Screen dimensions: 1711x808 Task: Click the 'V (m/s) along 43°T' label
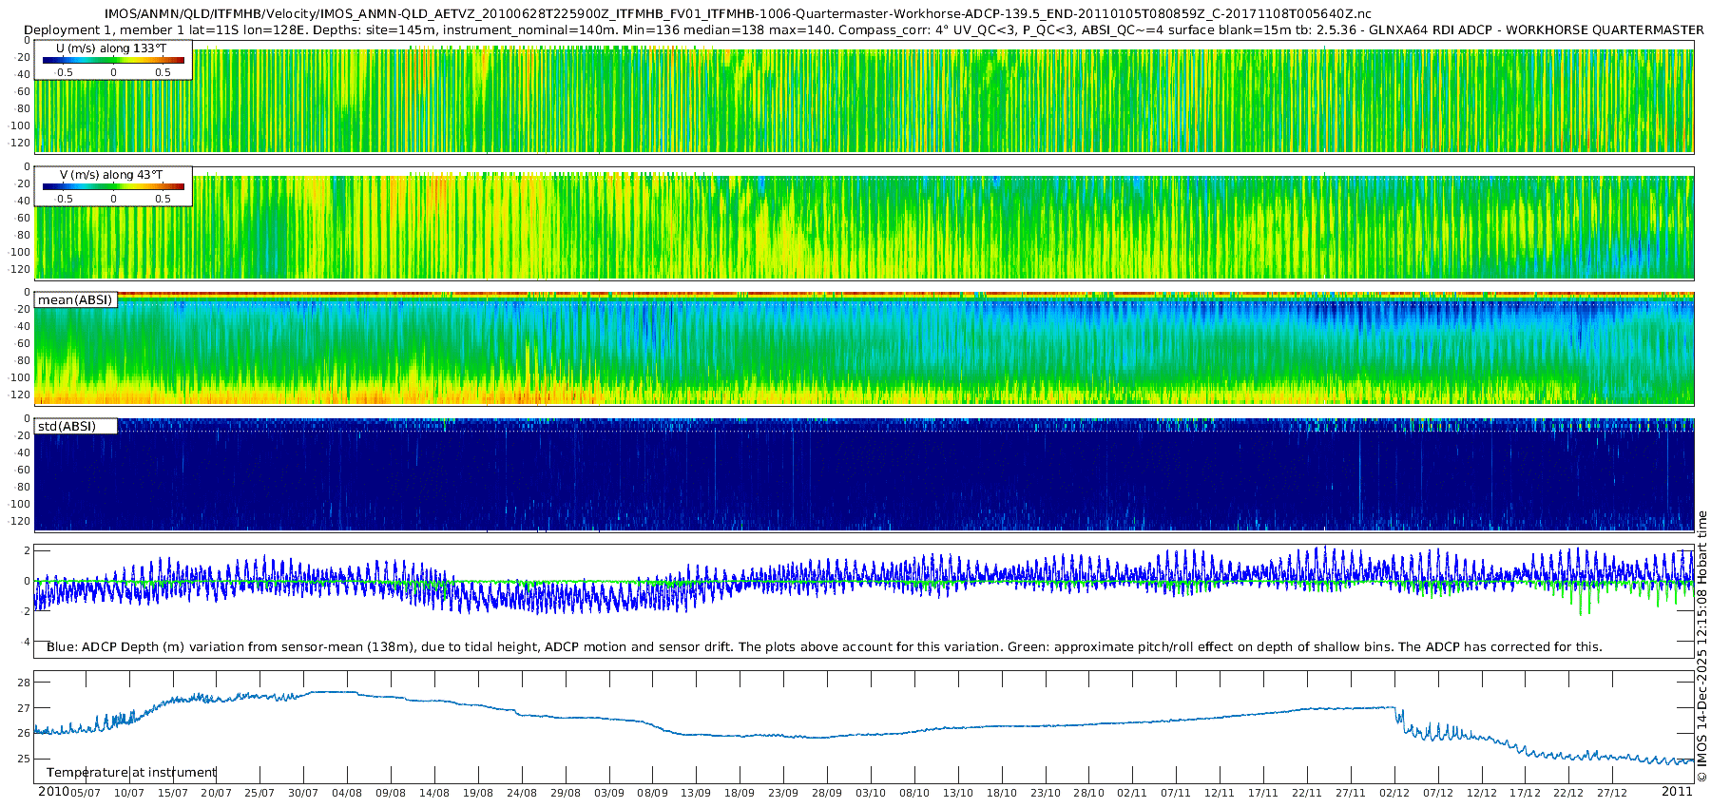click(x=111, y=175)
